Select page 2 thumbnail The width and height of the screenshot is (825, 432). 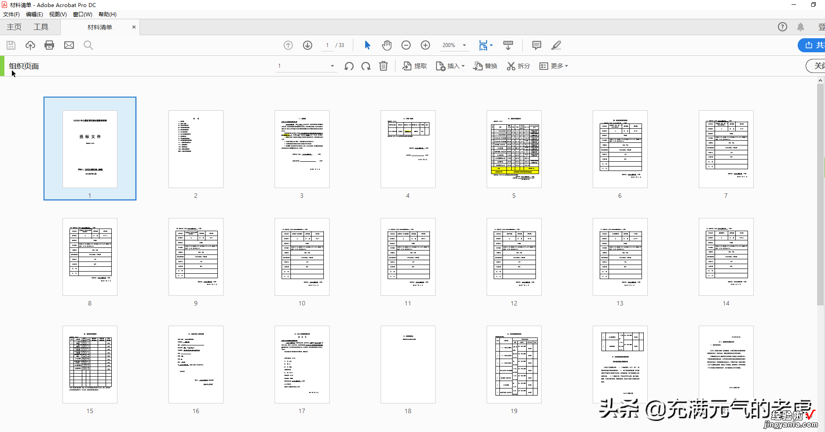click(196, 149)
